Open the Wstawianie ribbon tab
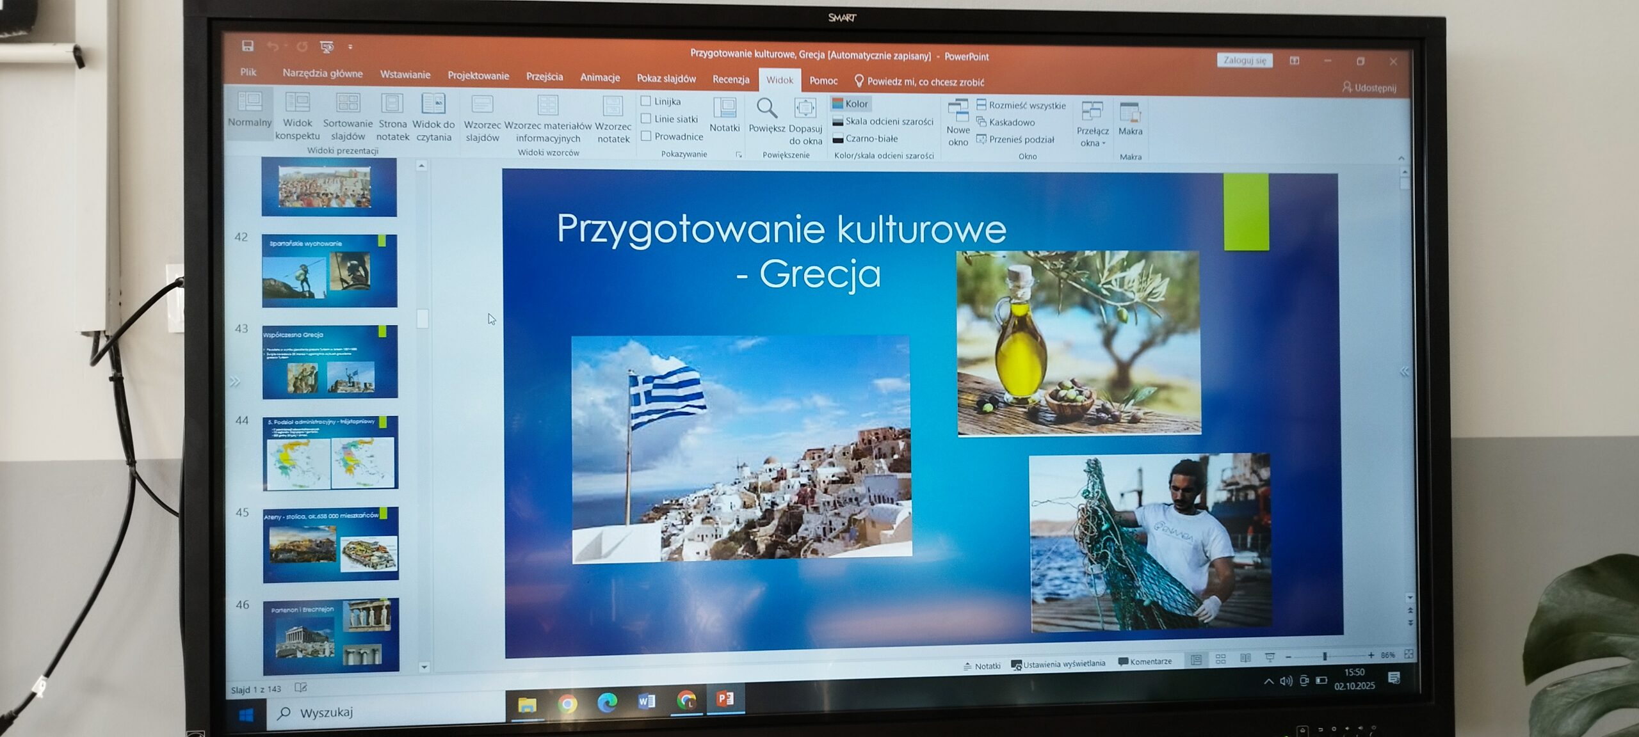The image size is (1639, 737). point(405,75)
